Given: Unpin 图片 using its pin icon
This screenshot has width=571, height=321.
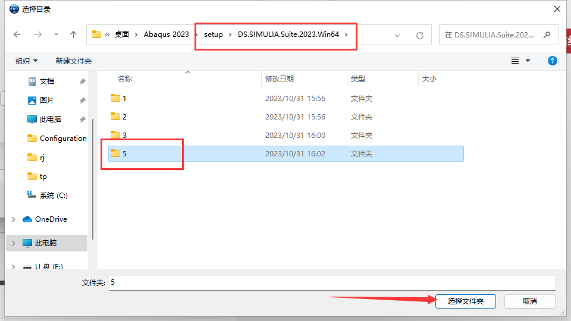Looking at the screenshot, I should (x=82, y=100).
